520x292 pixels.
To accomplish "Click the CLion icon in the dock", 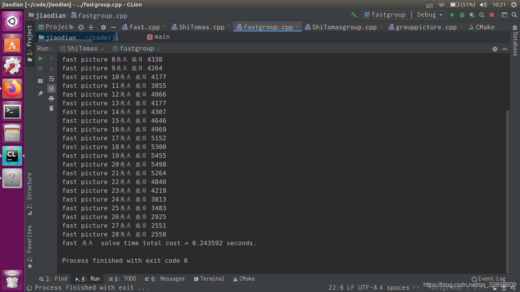I will pos(12,156).
